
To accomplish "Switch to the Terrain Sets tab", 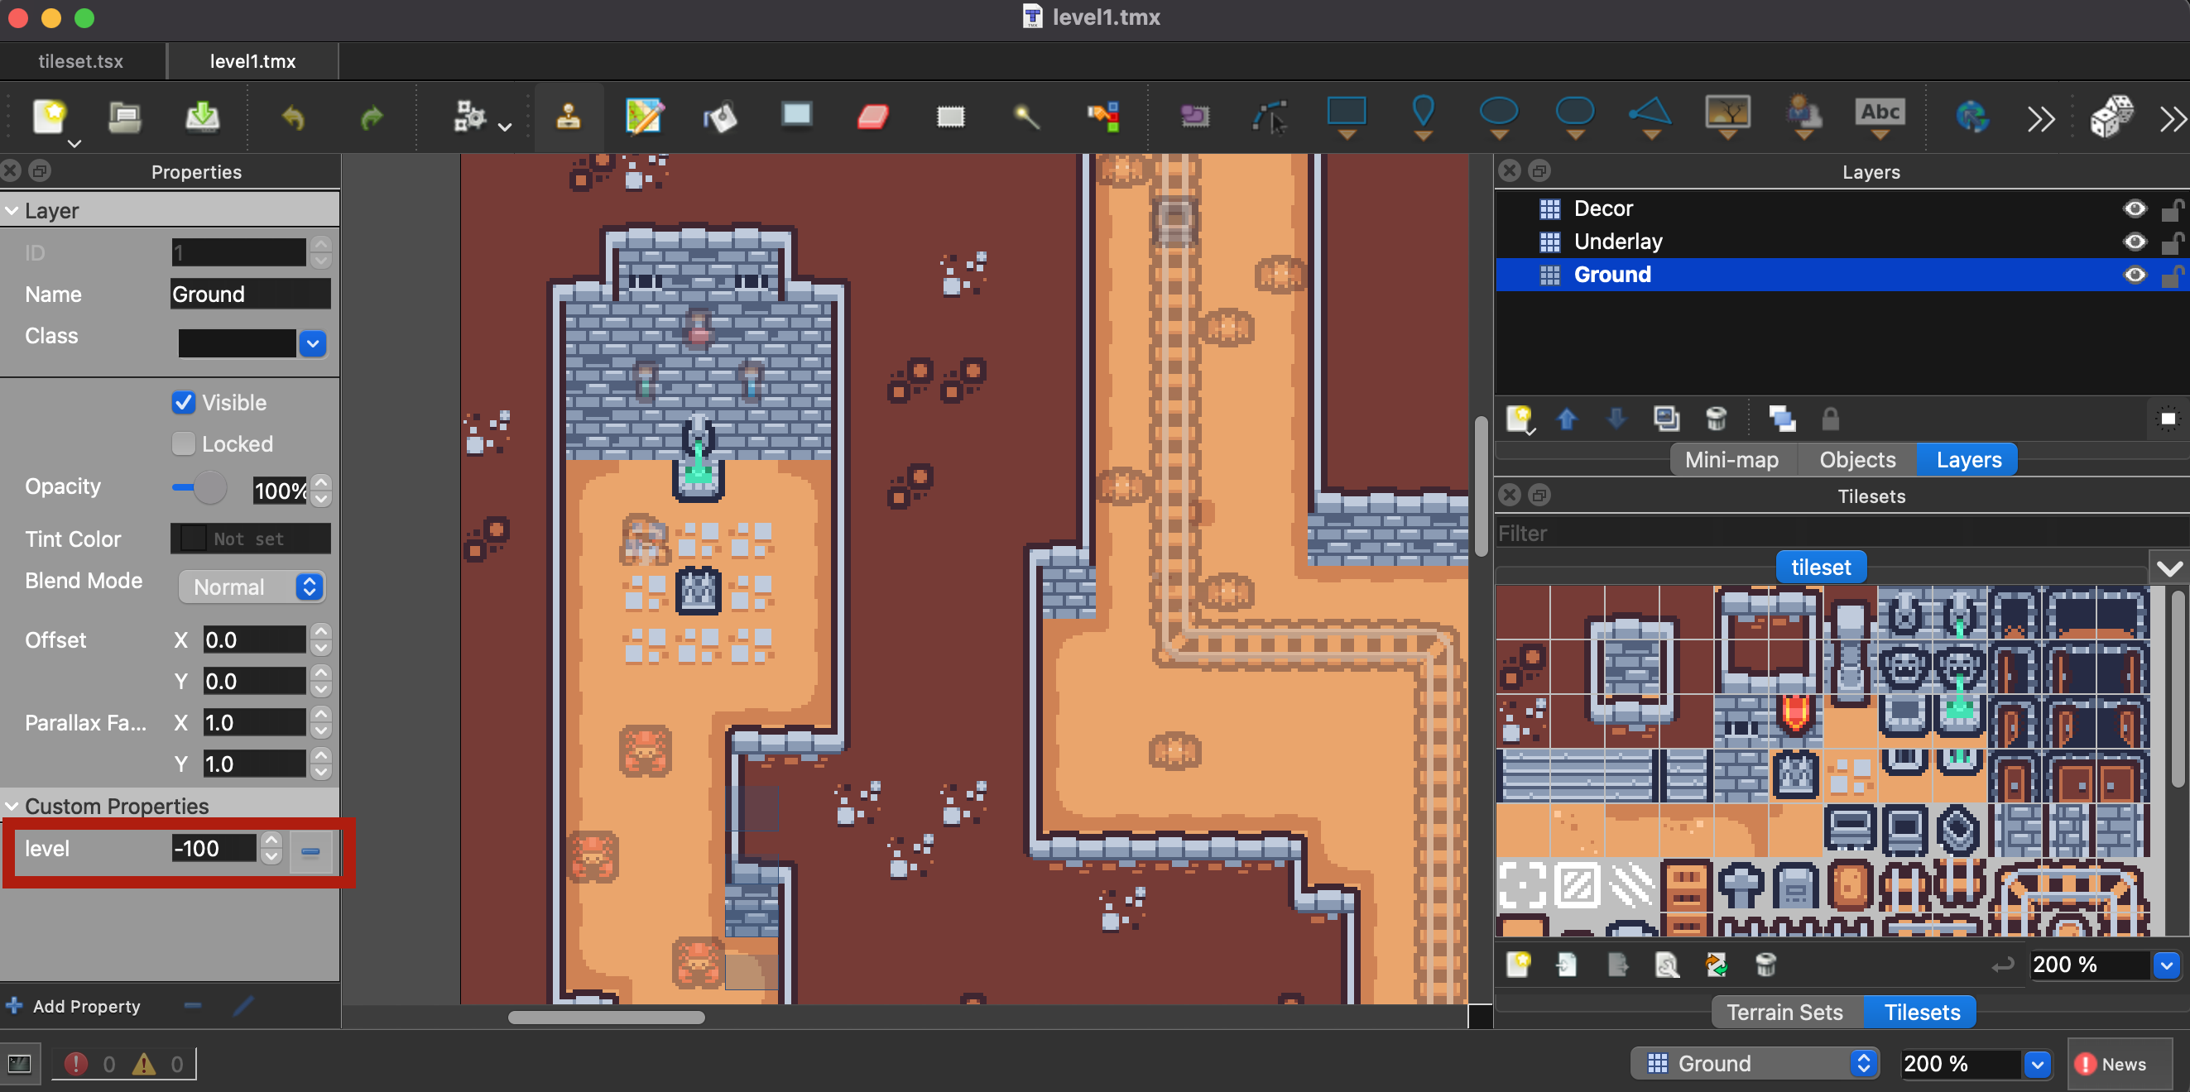I will point(1784,1011).
